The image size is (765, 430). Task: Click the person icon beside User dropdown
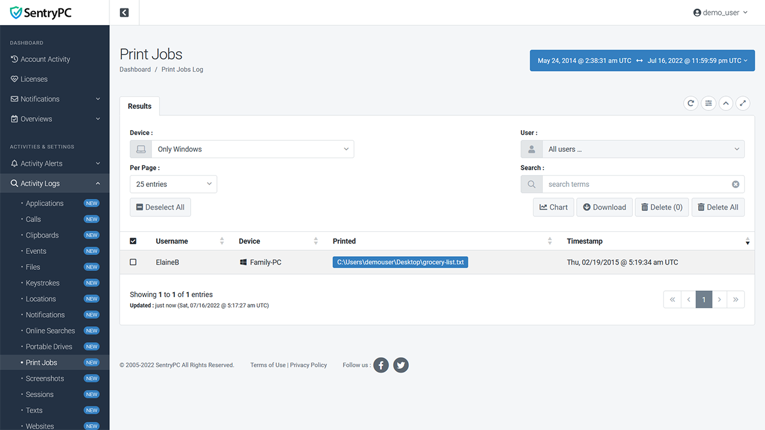531,149
